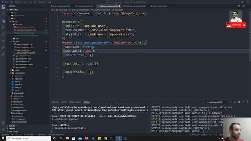Viewport: 251px width, 141px height.
Task: Switch to the Debug Console tab
Action: click(x=75, y=102)
